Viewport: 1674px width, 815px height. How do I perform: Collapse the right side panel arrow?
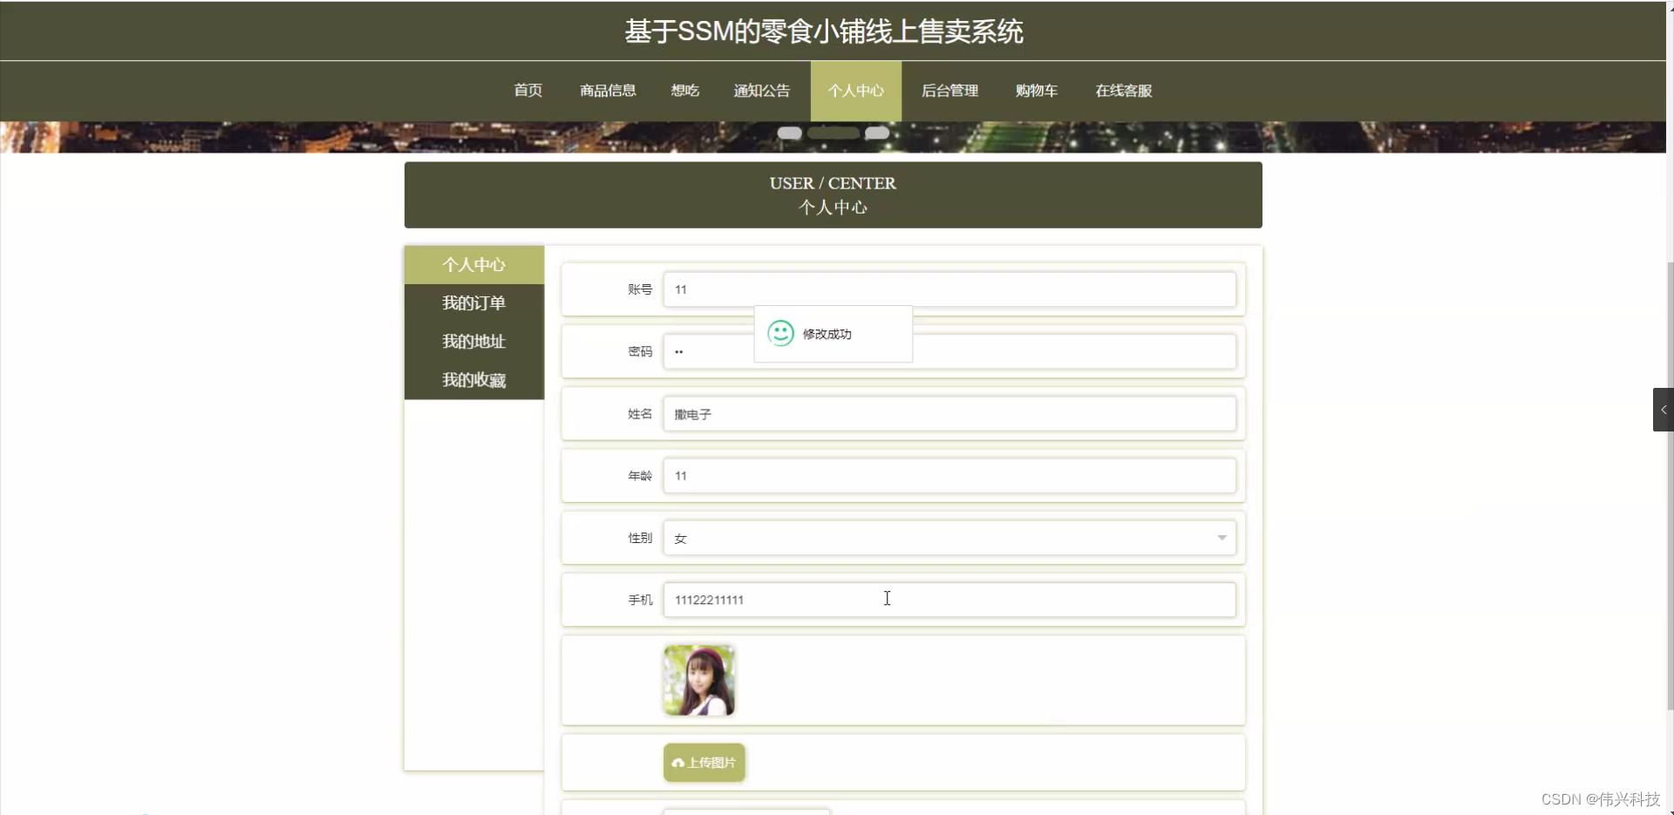tap(1664, 409)
